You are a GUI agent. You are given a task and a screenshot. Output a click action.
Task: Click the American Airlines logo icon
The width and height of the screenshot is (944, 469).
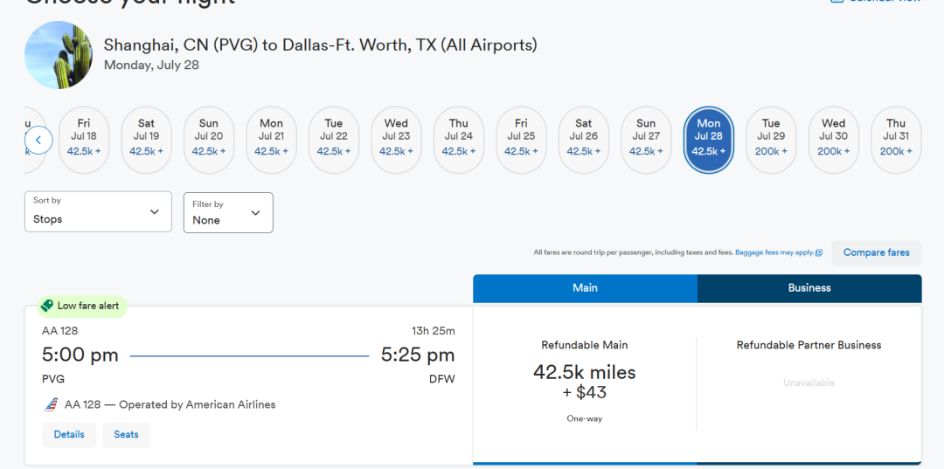(51, 404)
